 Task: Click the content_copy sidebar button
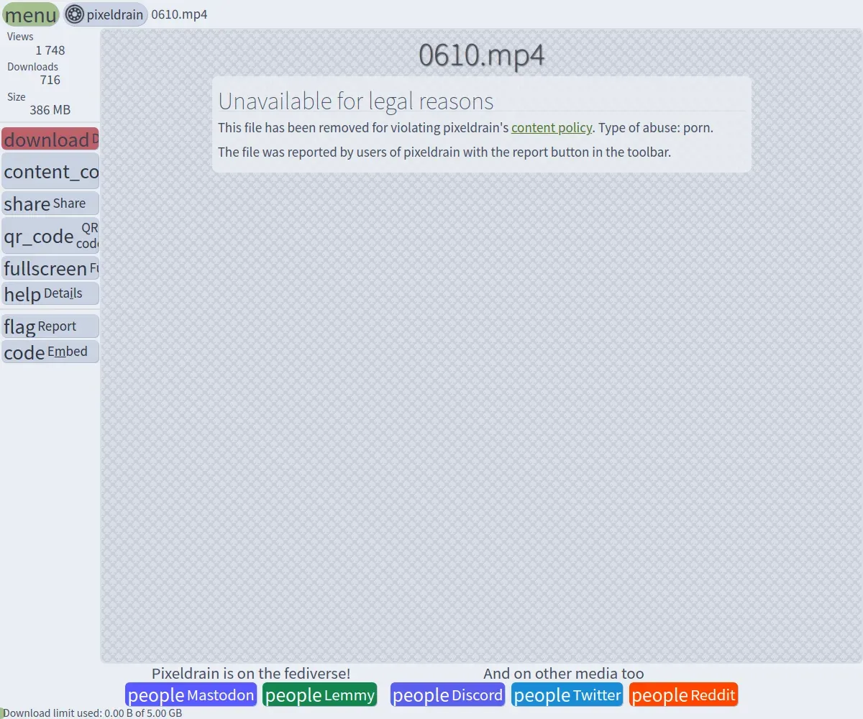coord(50,171)
